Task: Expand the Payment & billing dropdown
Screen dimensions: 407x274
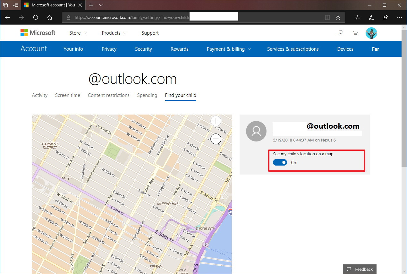Action: coord(228,49)
